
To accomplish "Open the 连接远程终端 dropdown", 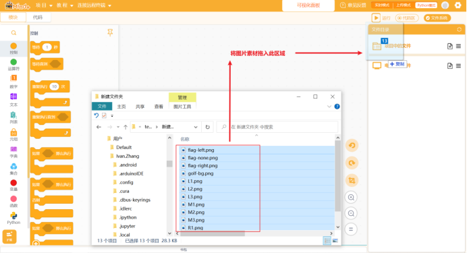I will click(94, 5).
